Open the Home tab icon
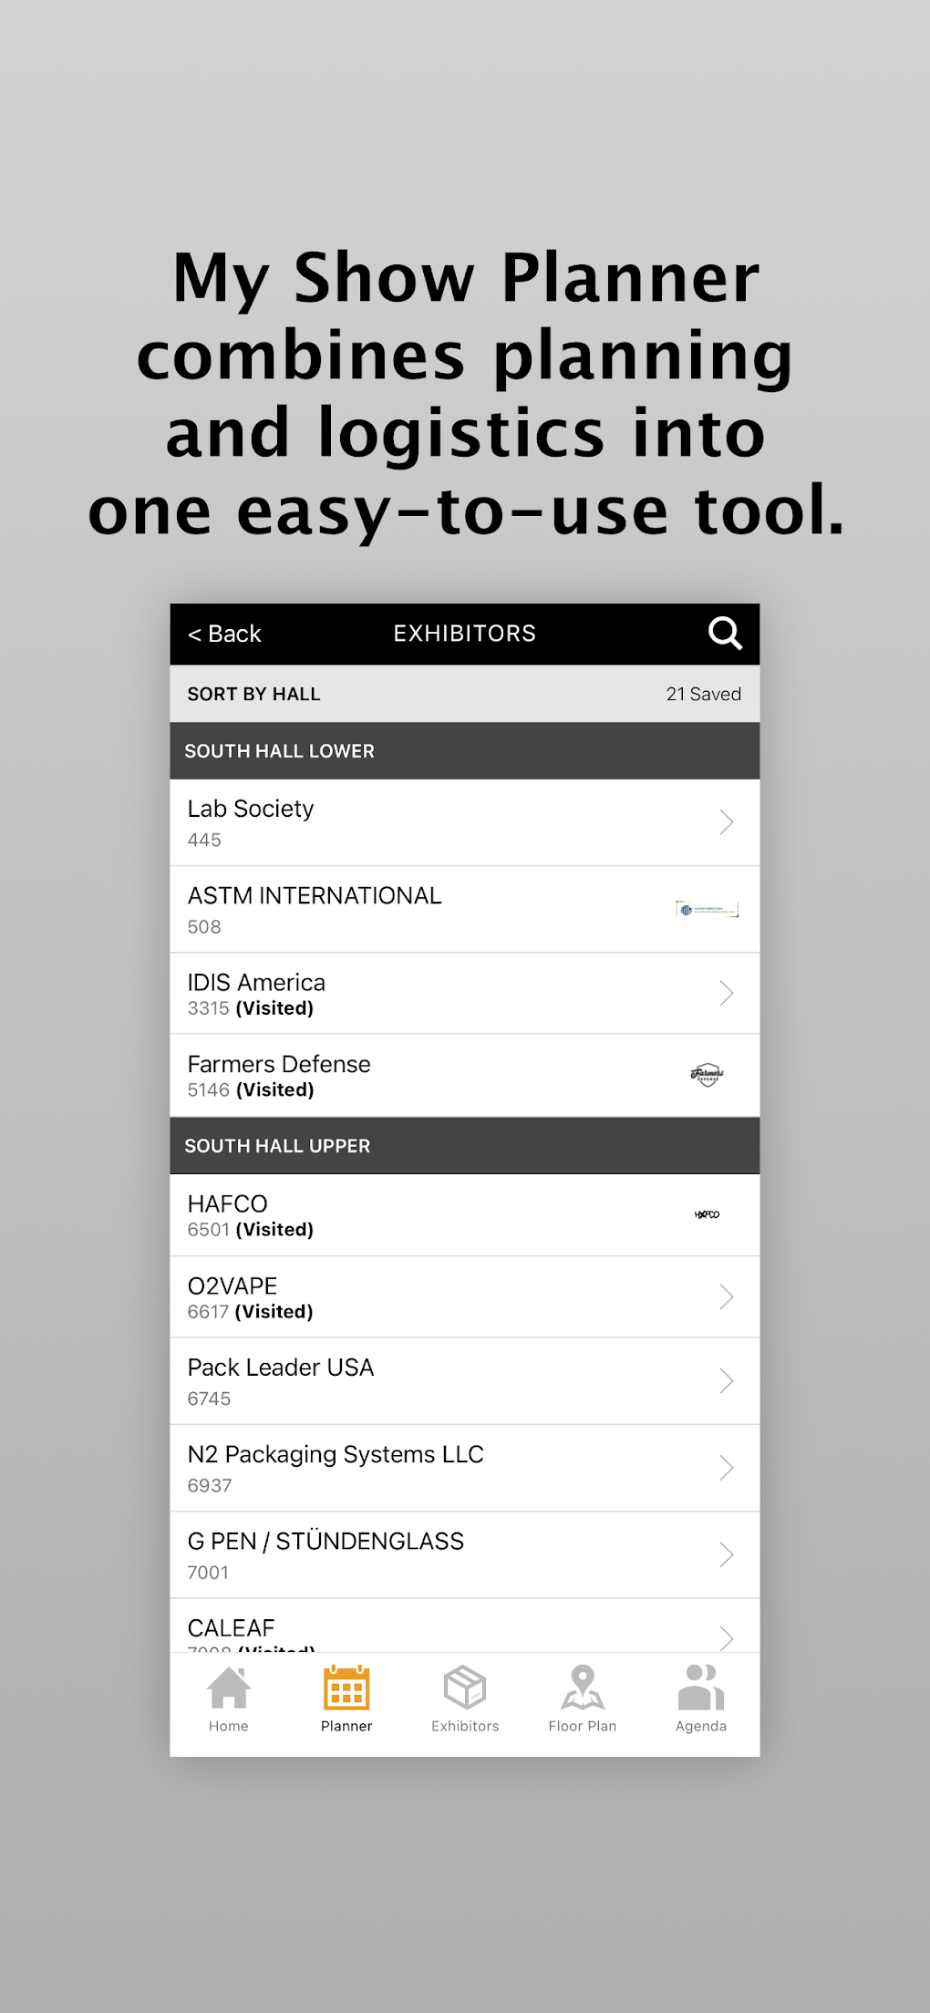930x2013 pixels. coord(228,1688)
